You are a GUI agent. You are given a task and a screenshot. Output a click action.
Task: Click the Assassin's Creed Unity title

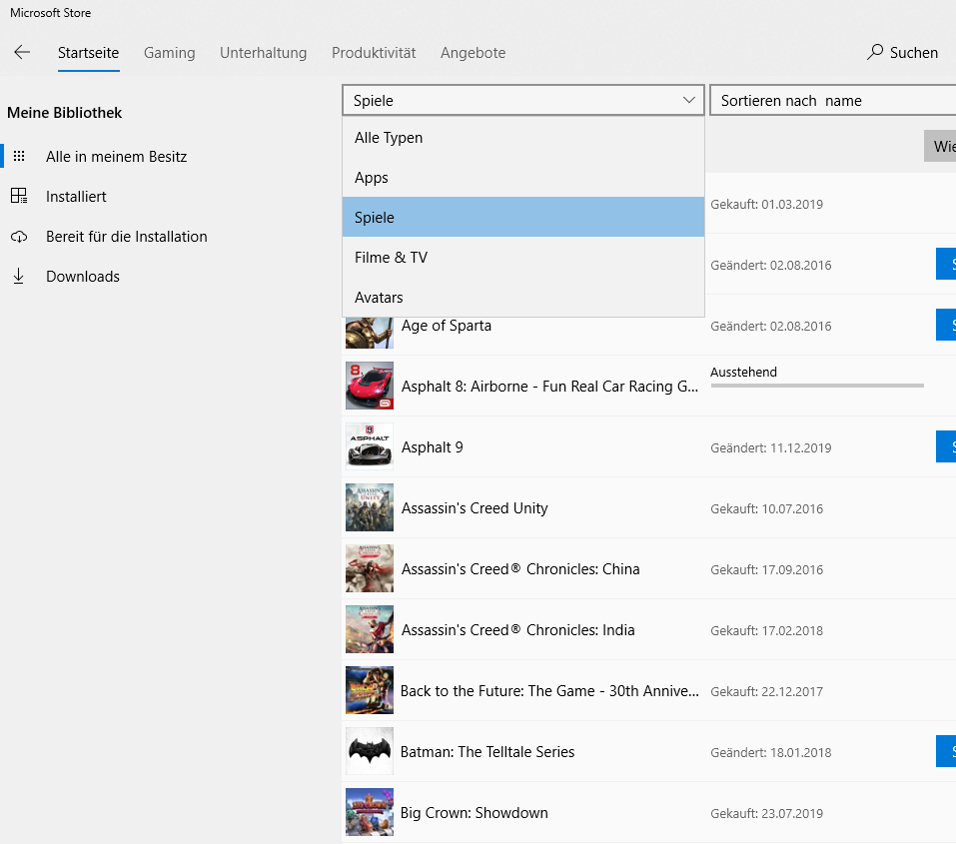tap(475, 508)
